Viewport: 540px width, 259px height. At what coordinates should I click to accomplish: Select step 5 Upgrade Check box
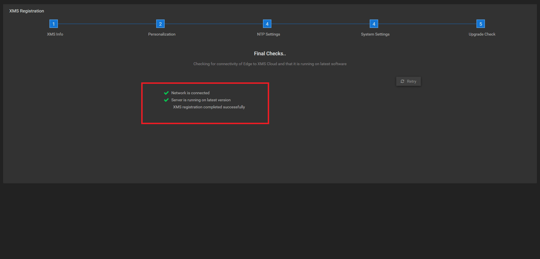click(481, 24)
